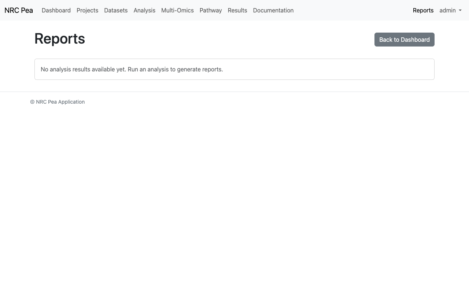This screenshot has height=293, width=469.
Task: Select Results from the navbar
Action: (237, 10)
